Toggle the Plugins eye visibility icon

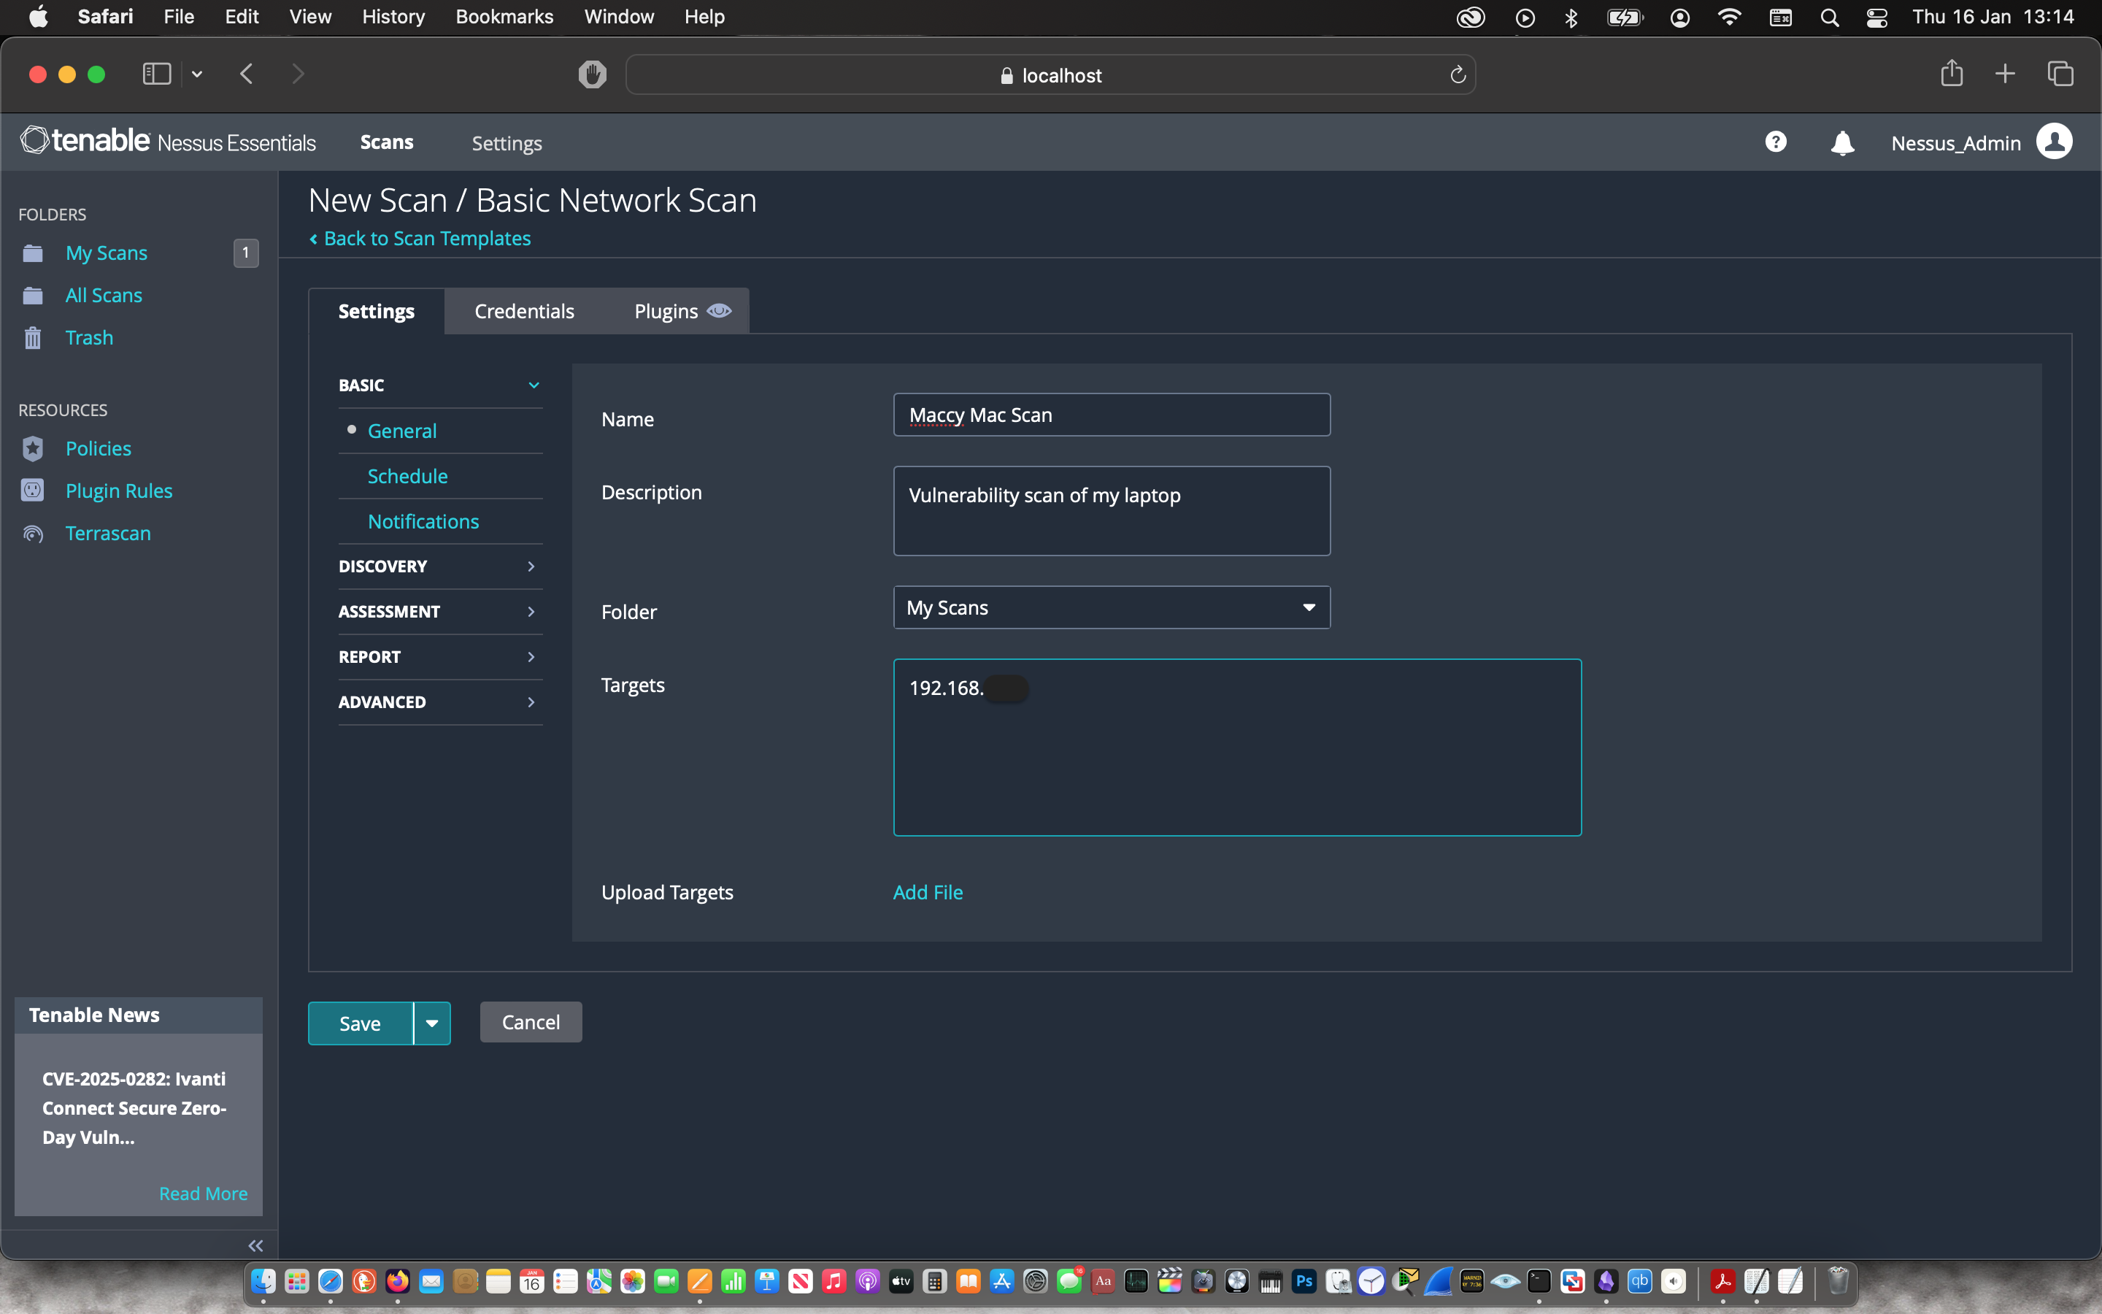(x=719, y=311)
